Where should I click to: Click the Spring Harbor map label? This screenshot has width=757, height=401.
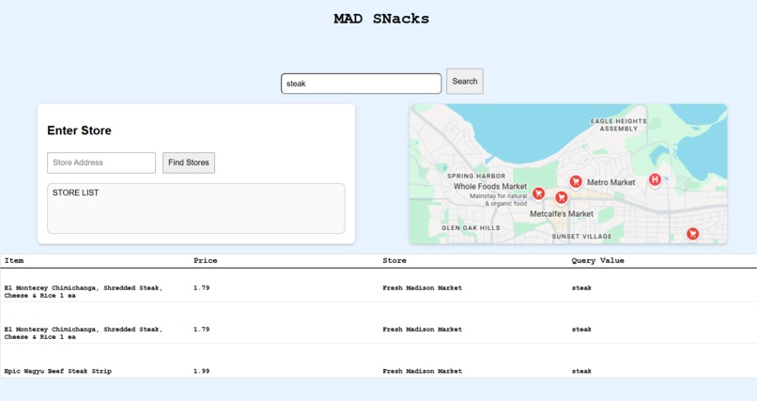pos(476,177)
